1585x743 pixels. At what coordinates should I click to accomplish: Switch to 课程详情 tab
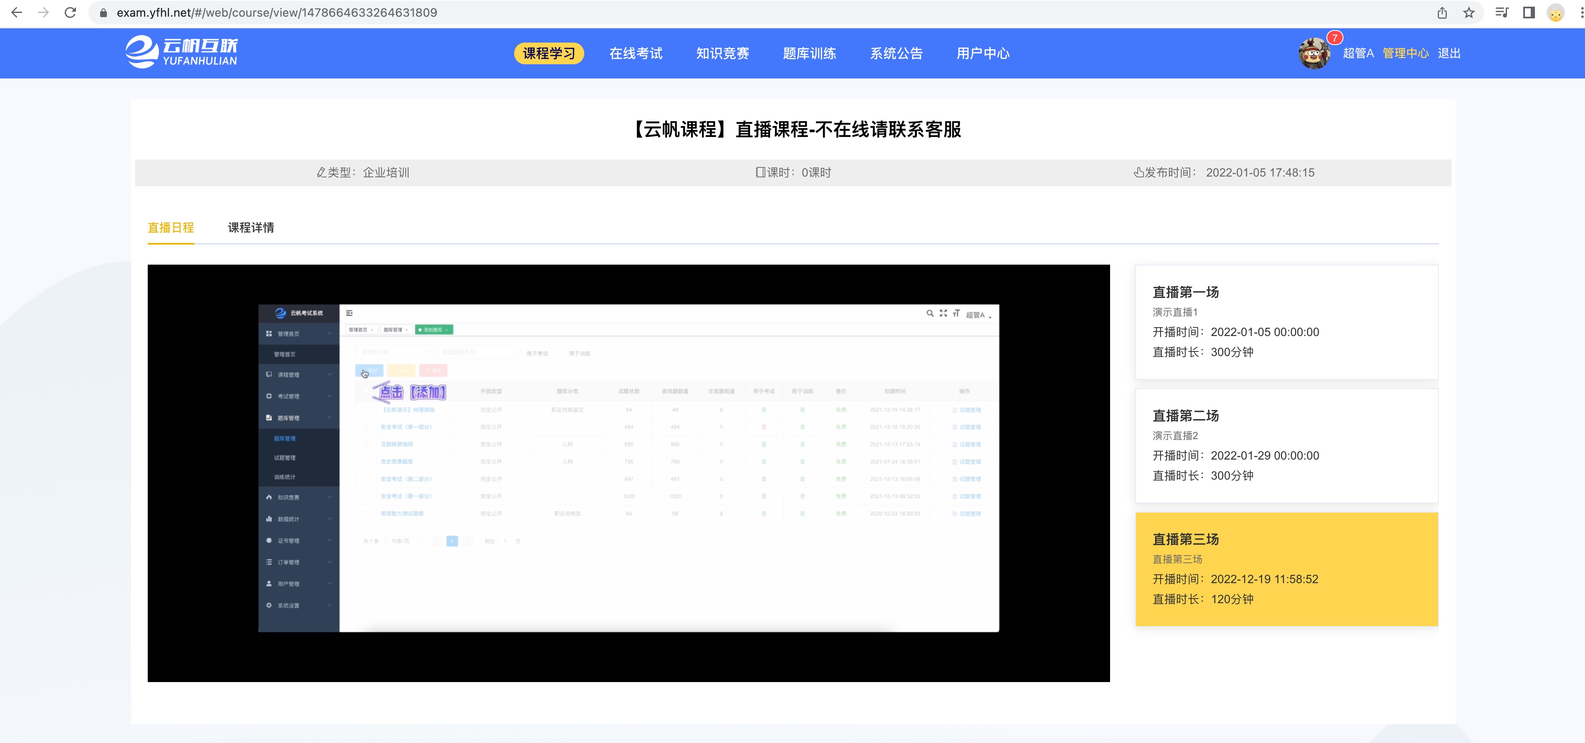[251, 228]
